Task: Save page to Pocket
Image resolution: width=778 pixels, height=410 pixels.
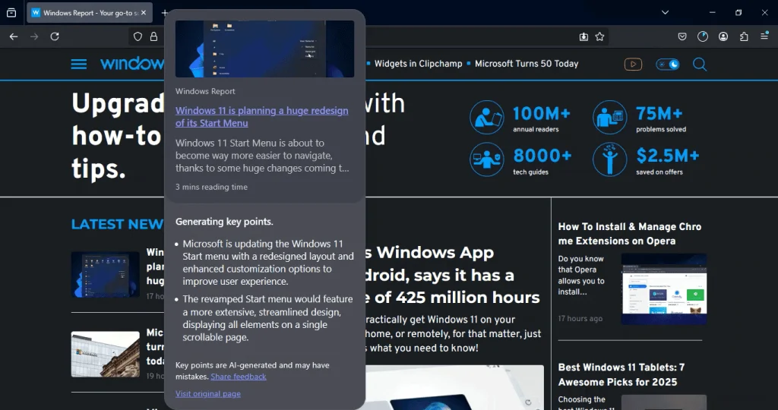Action: [x=682, y=36]
